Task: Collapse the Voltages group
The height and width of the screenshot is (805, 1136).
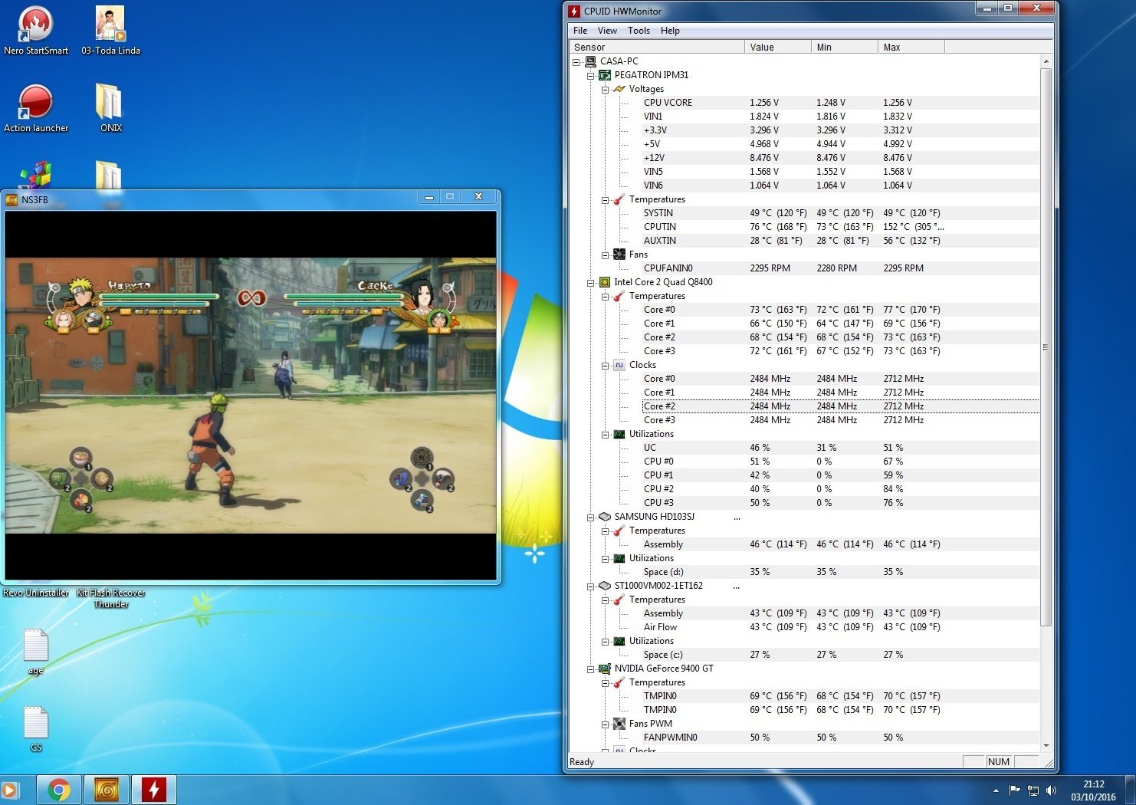Action: (605, 89)
